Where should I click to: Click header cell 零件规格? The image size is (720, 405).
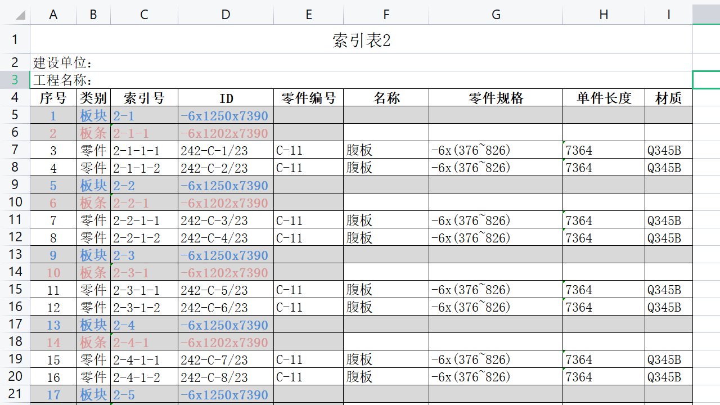click(x=496, y=98)
